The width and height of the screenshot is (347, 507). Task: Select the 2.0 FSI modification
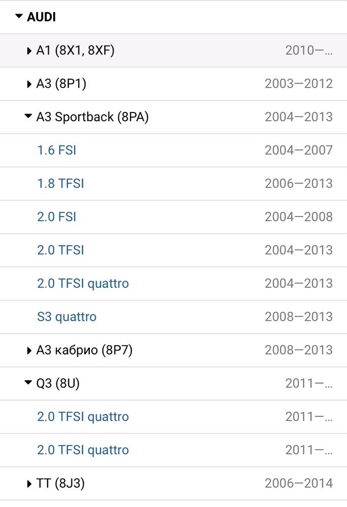coord(57,217)
